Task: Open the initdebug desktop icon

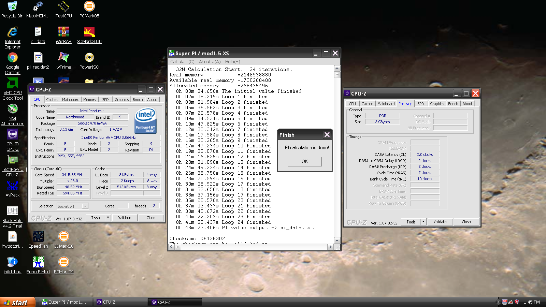Action: pos(12,266)
